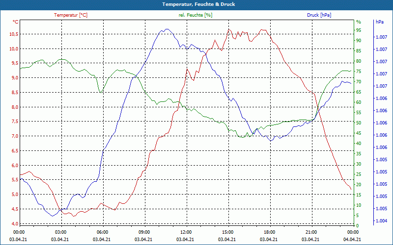This screenshot has height=245, width=393.
Task: Click the '7,0' temperature axis value
Action: tap(15, 136)
